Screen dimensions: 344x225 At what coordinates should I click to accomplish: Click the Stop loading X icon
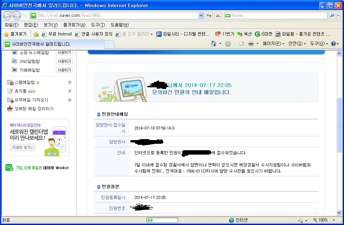(218, 16)
